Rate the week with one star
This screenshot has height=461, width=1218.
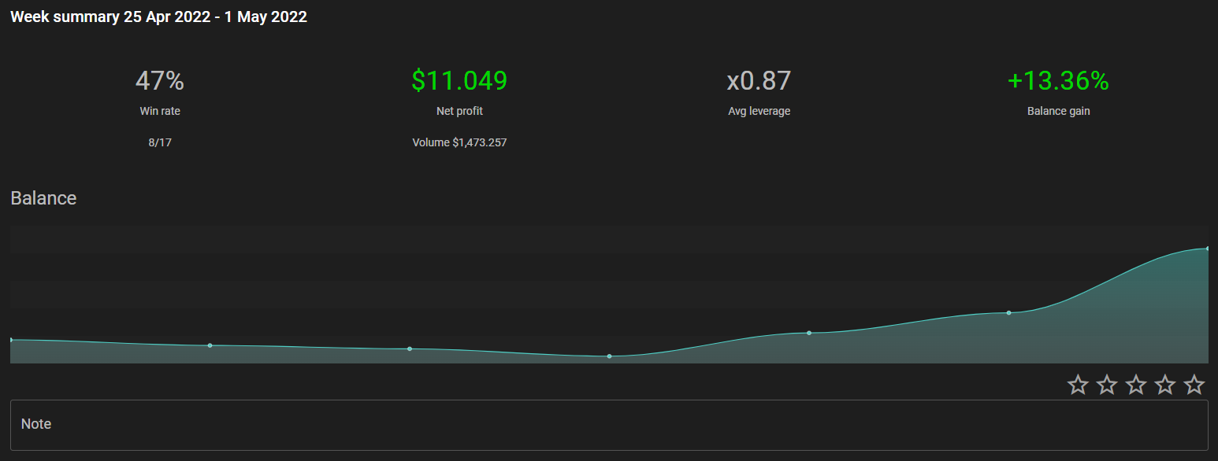[x=1078, y=385]
